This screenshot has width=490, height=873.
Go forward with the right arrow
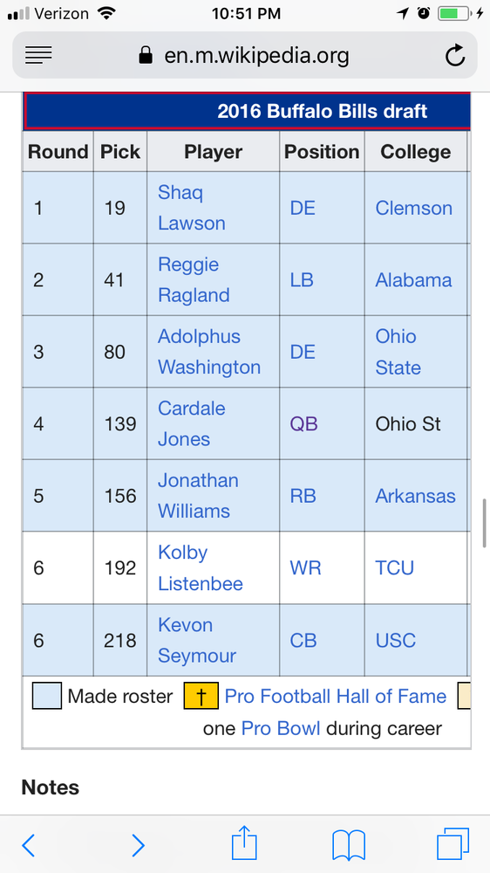coord(138,845)
